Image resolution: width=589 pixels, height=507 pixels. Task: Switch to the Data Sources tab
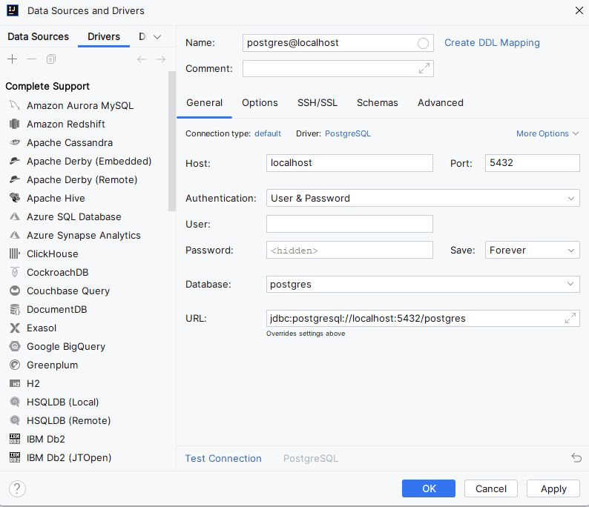(x=39, y=37)
